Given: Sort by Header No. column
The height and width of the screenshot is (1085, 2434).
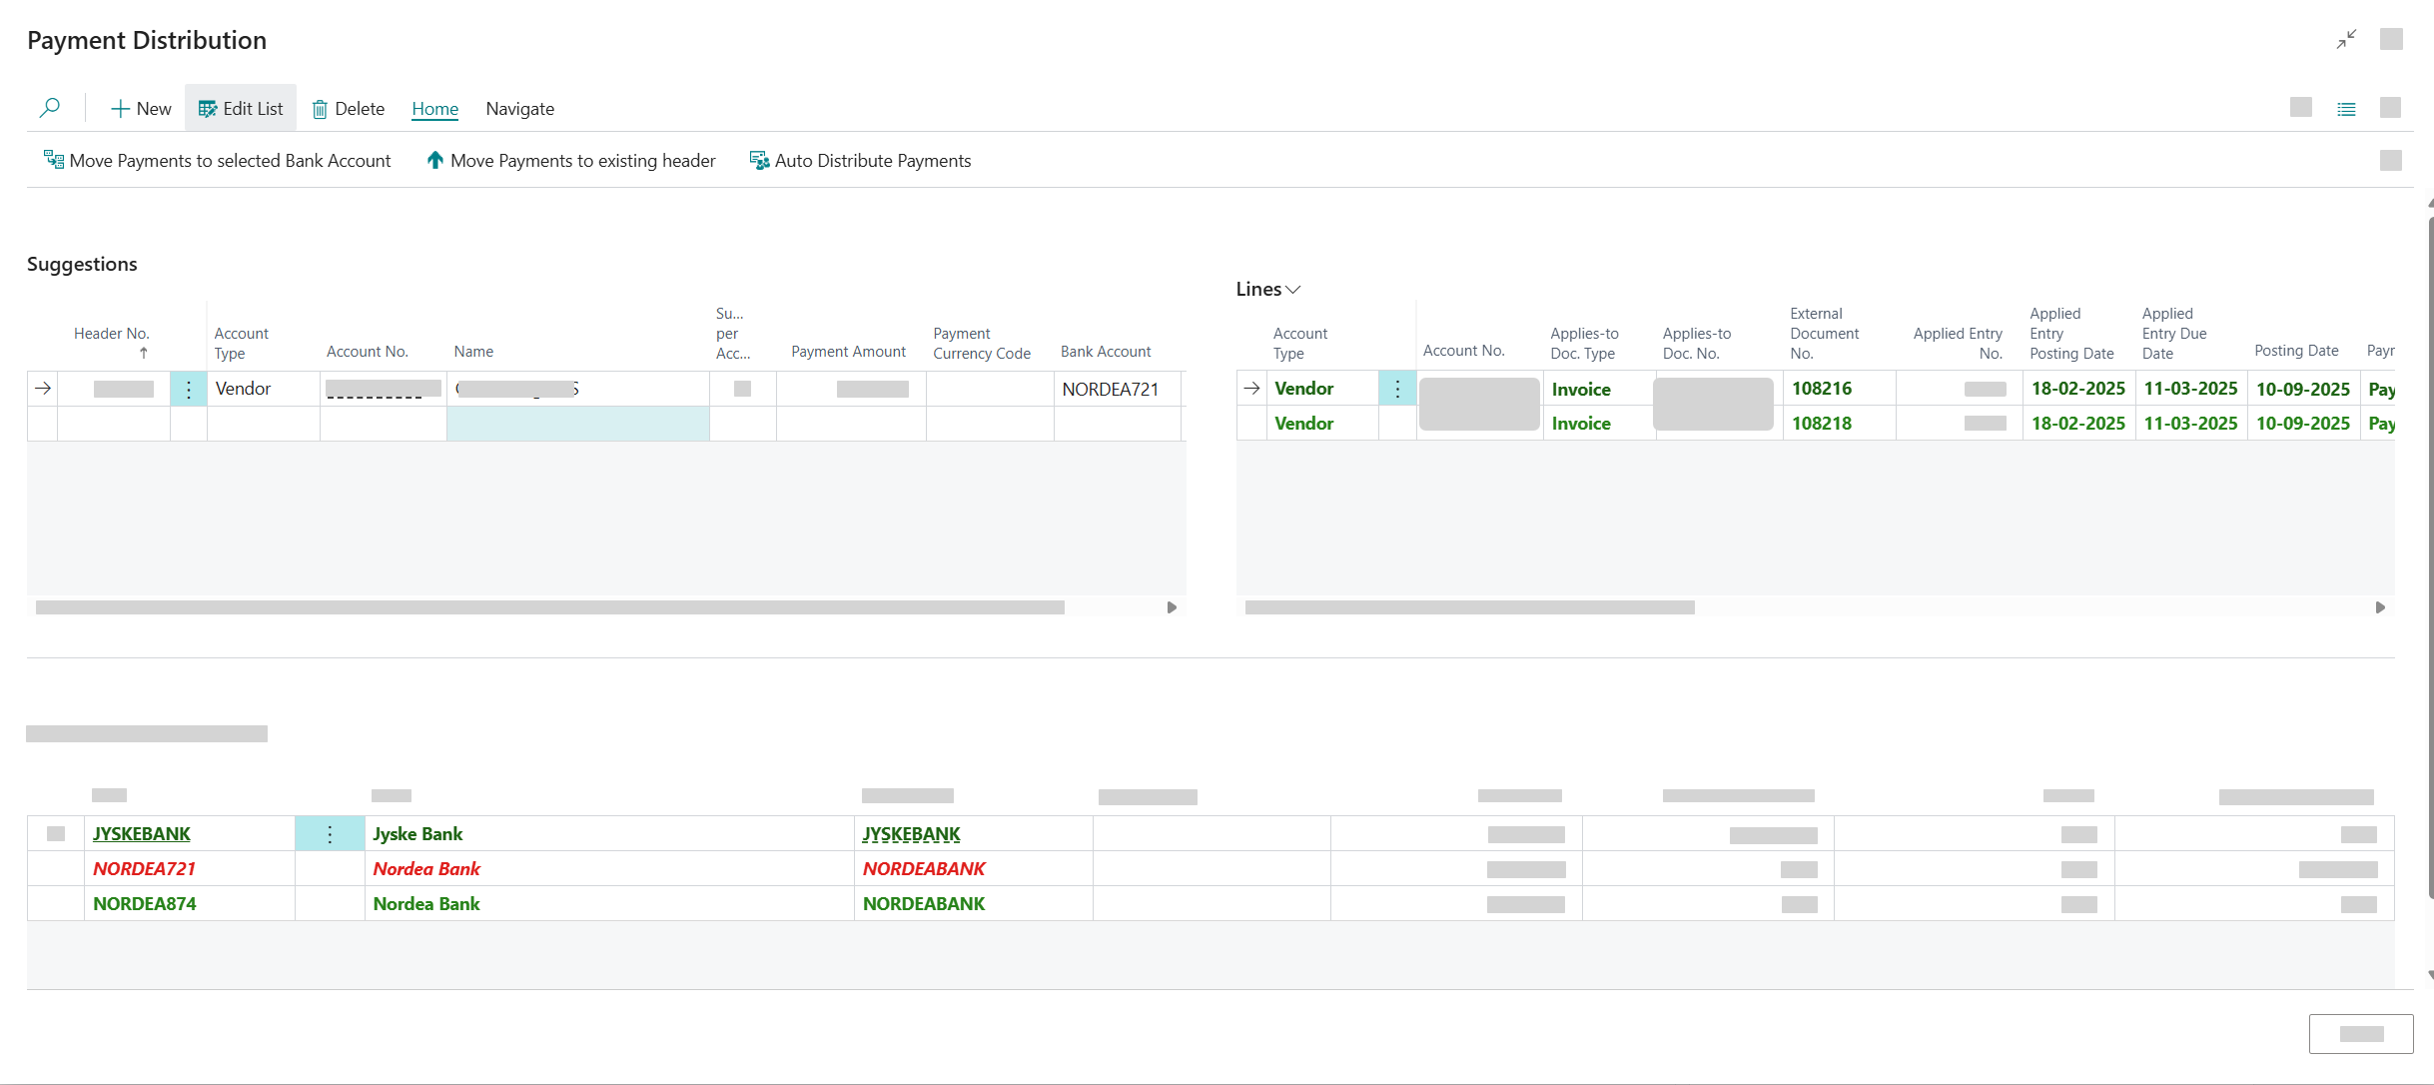Looking at the screenshot, I should pos(111,334).
